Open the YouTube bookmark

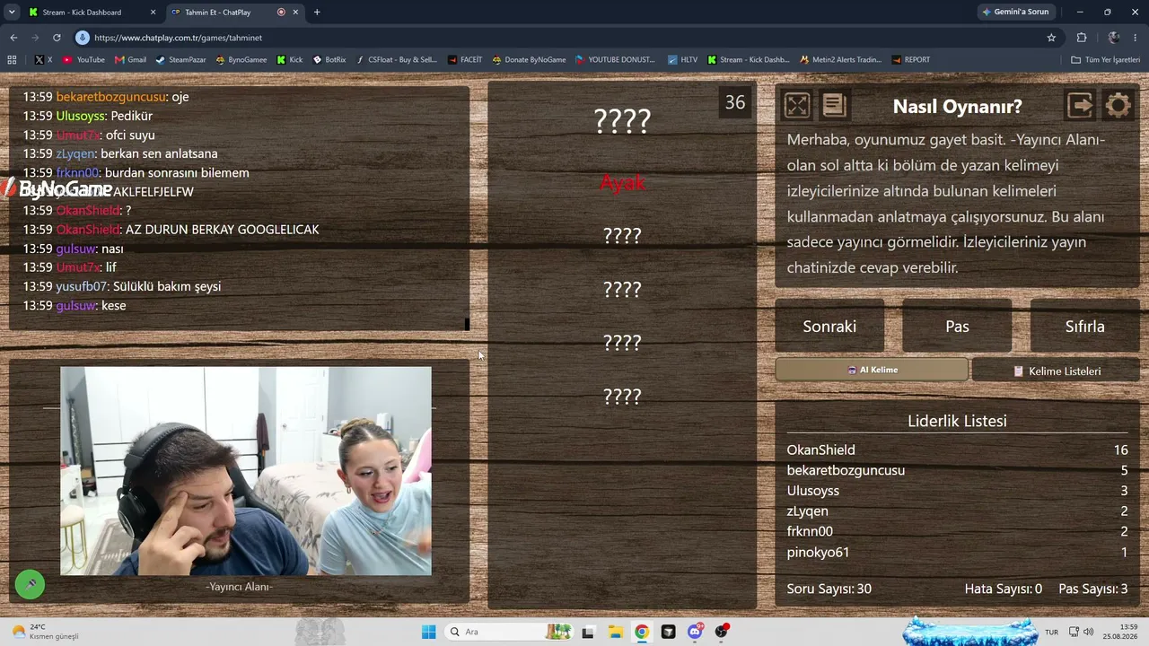point(83,60)
